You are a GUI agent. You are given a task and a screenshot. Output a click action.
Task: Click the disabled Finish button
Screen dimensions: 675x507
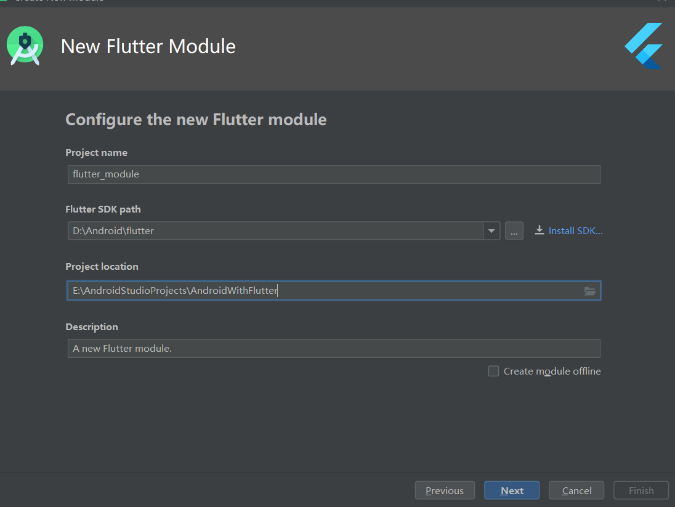tap(641, 490)
